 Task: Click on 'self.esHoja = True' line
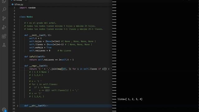click(x=40, y=48)
